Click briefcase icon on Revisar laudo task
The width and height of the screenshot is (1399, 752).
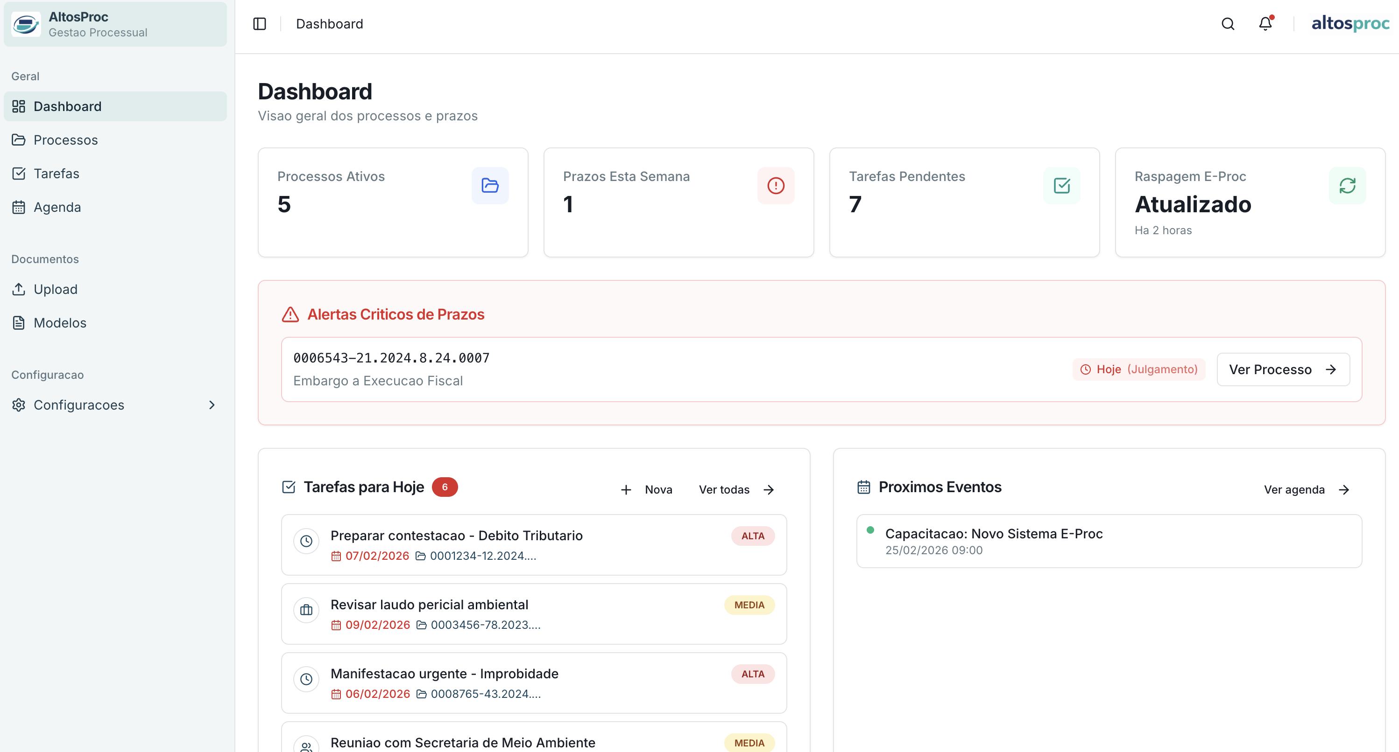coord(306,610)
